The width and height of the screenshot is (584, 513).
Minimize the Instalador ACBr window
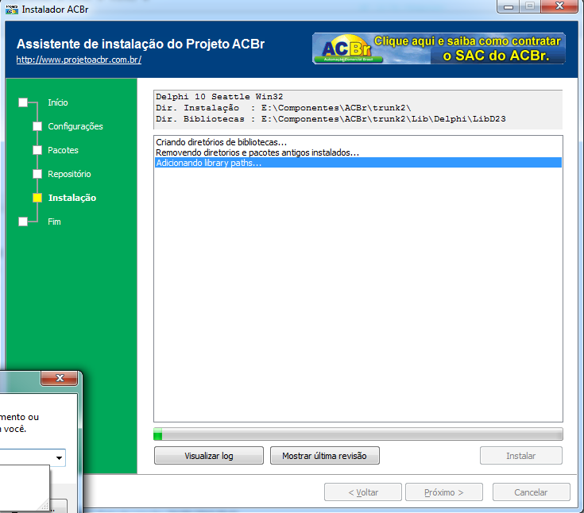pos(509,6)
